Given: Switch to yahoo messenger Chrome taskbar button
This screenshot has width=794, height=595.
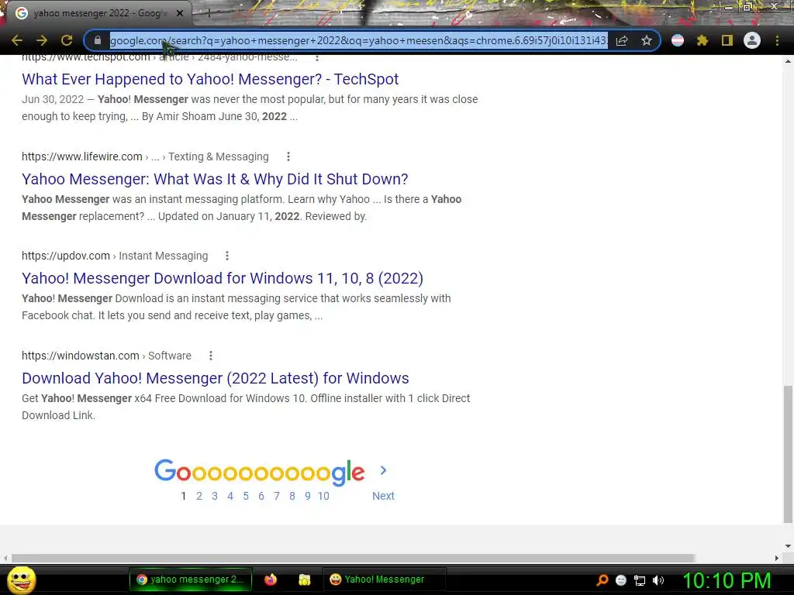Looking at the screenshot, I should (190, 580).
